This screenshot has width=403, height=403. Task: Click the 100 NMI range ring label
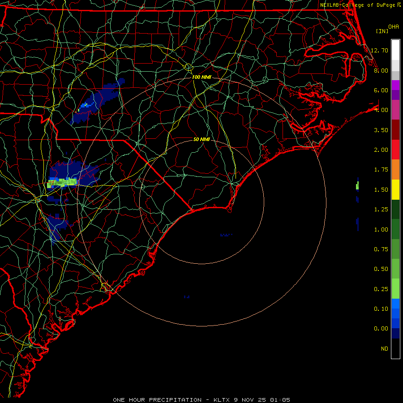tap(201, 77)
